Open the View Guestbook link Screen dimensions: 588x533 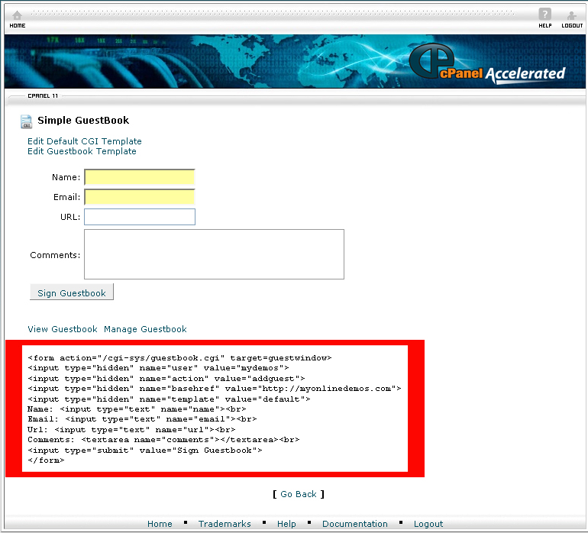click(x=63, y=329)
